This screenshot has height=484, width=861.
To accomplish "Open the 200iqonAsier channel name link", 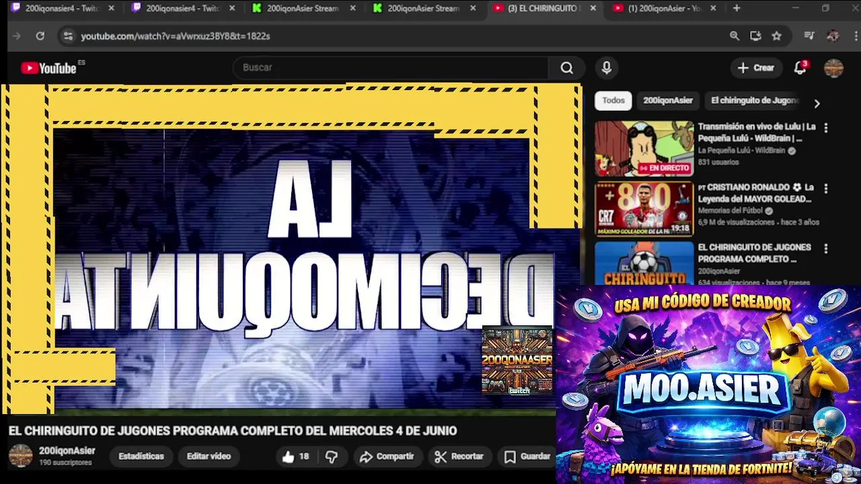I will [67, 451].
